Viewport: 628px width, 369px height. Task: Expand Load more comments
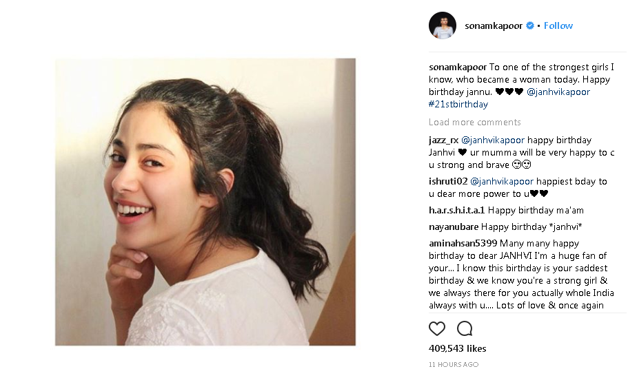pyautogui.click(x=474, y=122)
